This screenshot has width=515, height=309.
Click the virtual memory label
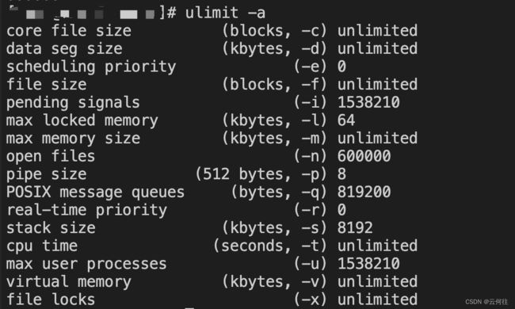click(x=69, y=282)
